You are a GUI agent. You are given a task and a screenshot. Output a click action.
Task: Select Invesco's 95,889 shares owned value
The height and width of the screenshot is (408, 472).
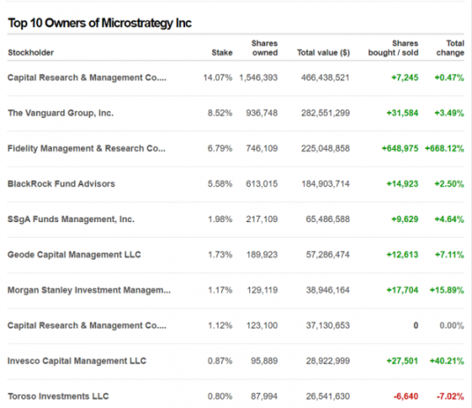(x=264, y=360)
